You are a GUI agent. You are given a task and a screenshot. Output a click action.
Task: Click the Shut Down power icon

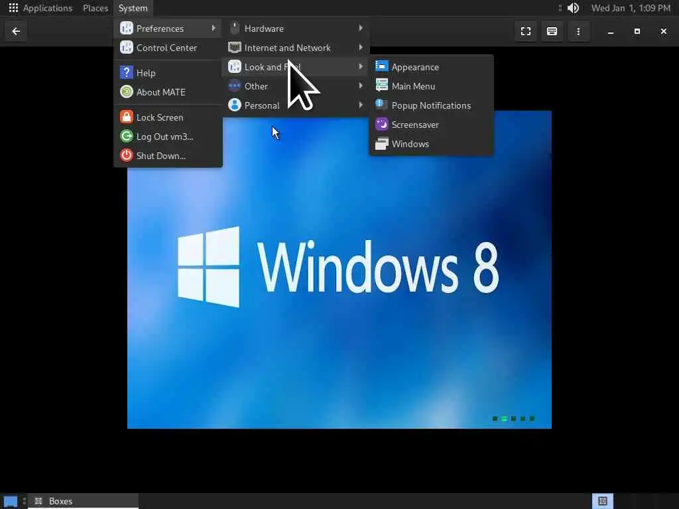(x=127, y=155)
